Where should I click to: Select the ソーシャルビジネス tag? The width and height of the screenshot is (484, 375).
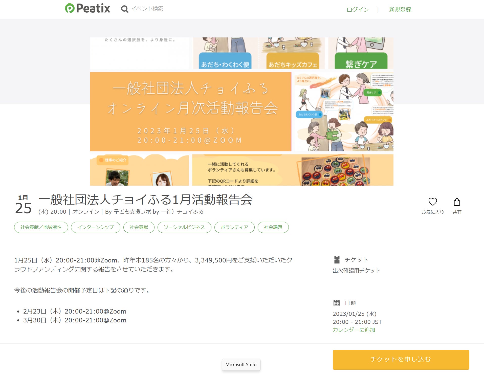coord(184,227)
